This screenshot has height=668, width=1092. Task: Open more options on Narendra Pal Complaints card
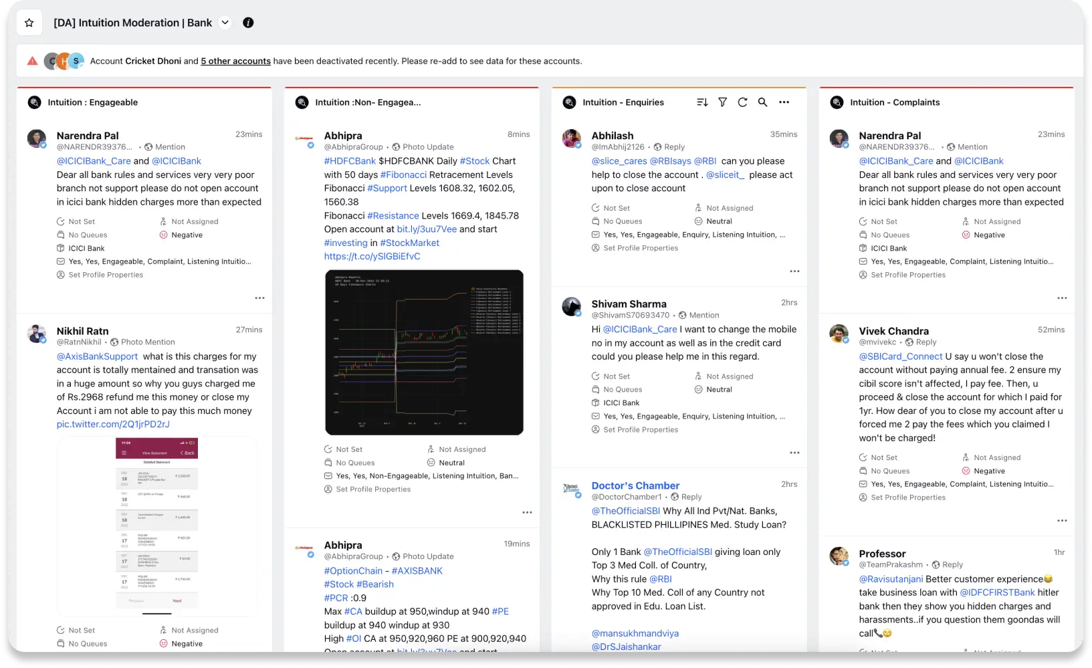point(1062,298)
